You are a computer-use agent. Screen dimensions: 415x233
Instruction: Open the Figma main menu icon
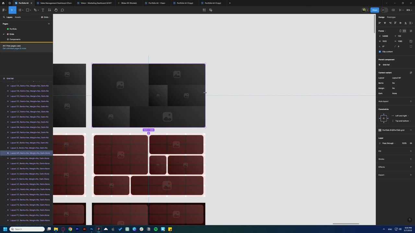pos(4,10)
